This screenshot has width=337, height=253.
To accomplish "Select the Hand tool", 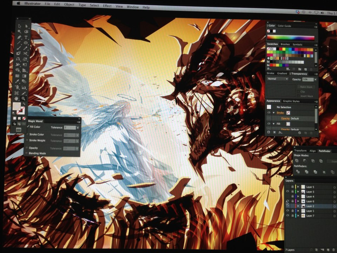I will click(x=16, y=98).
